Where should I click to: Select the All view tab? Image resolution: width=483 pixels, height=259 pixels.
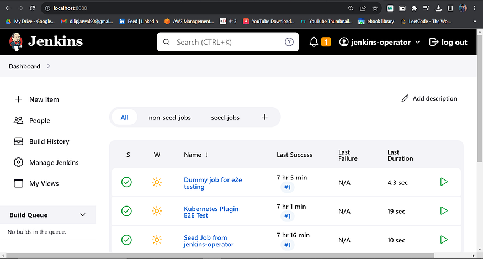124,117
